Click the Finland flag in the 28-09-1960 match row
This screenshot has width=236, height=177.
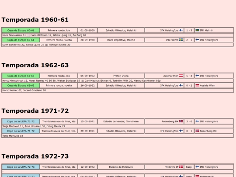click(x=197, y=40)
